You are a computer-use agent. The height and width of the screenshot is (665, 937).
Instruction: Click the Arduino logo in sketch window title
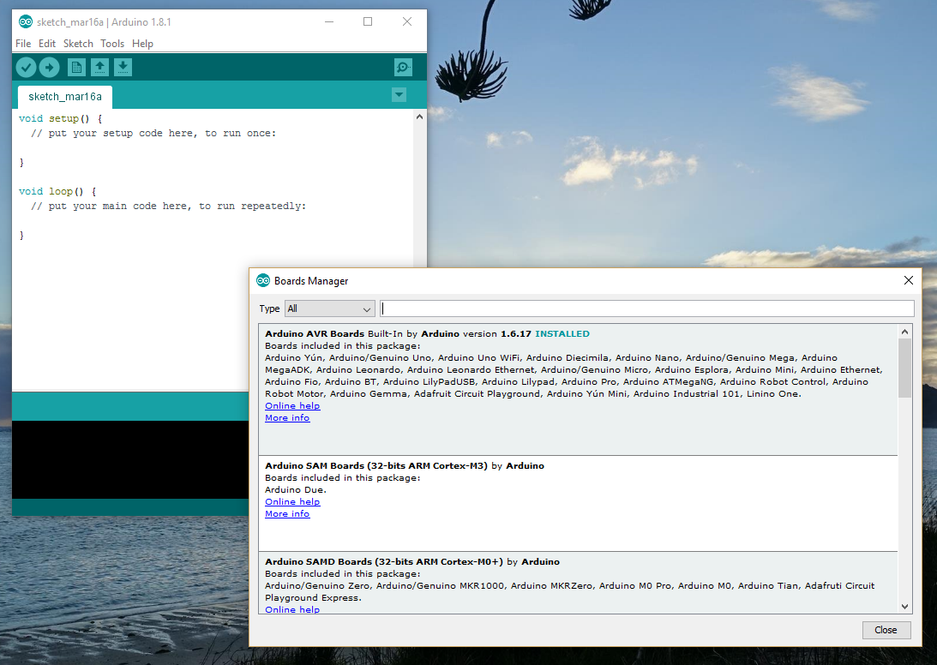click(x=26, y=22)
